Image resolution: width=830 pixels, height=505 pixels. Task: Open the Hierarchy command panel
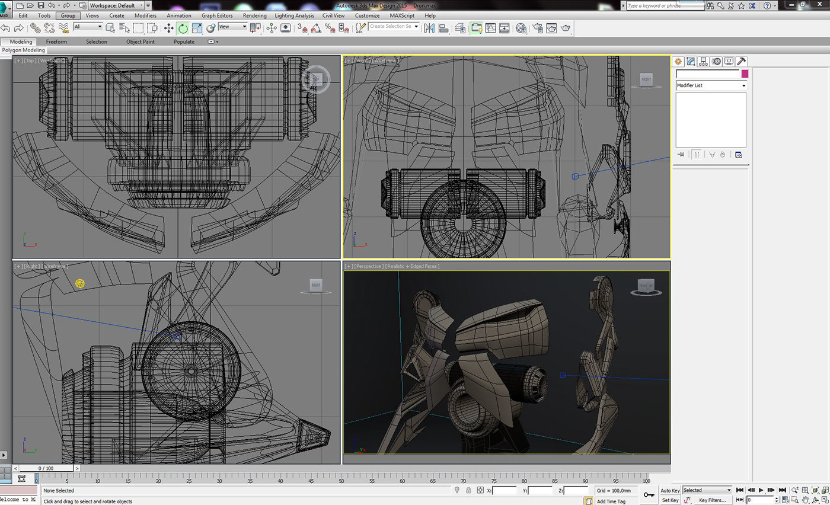(x=703, y=61)
